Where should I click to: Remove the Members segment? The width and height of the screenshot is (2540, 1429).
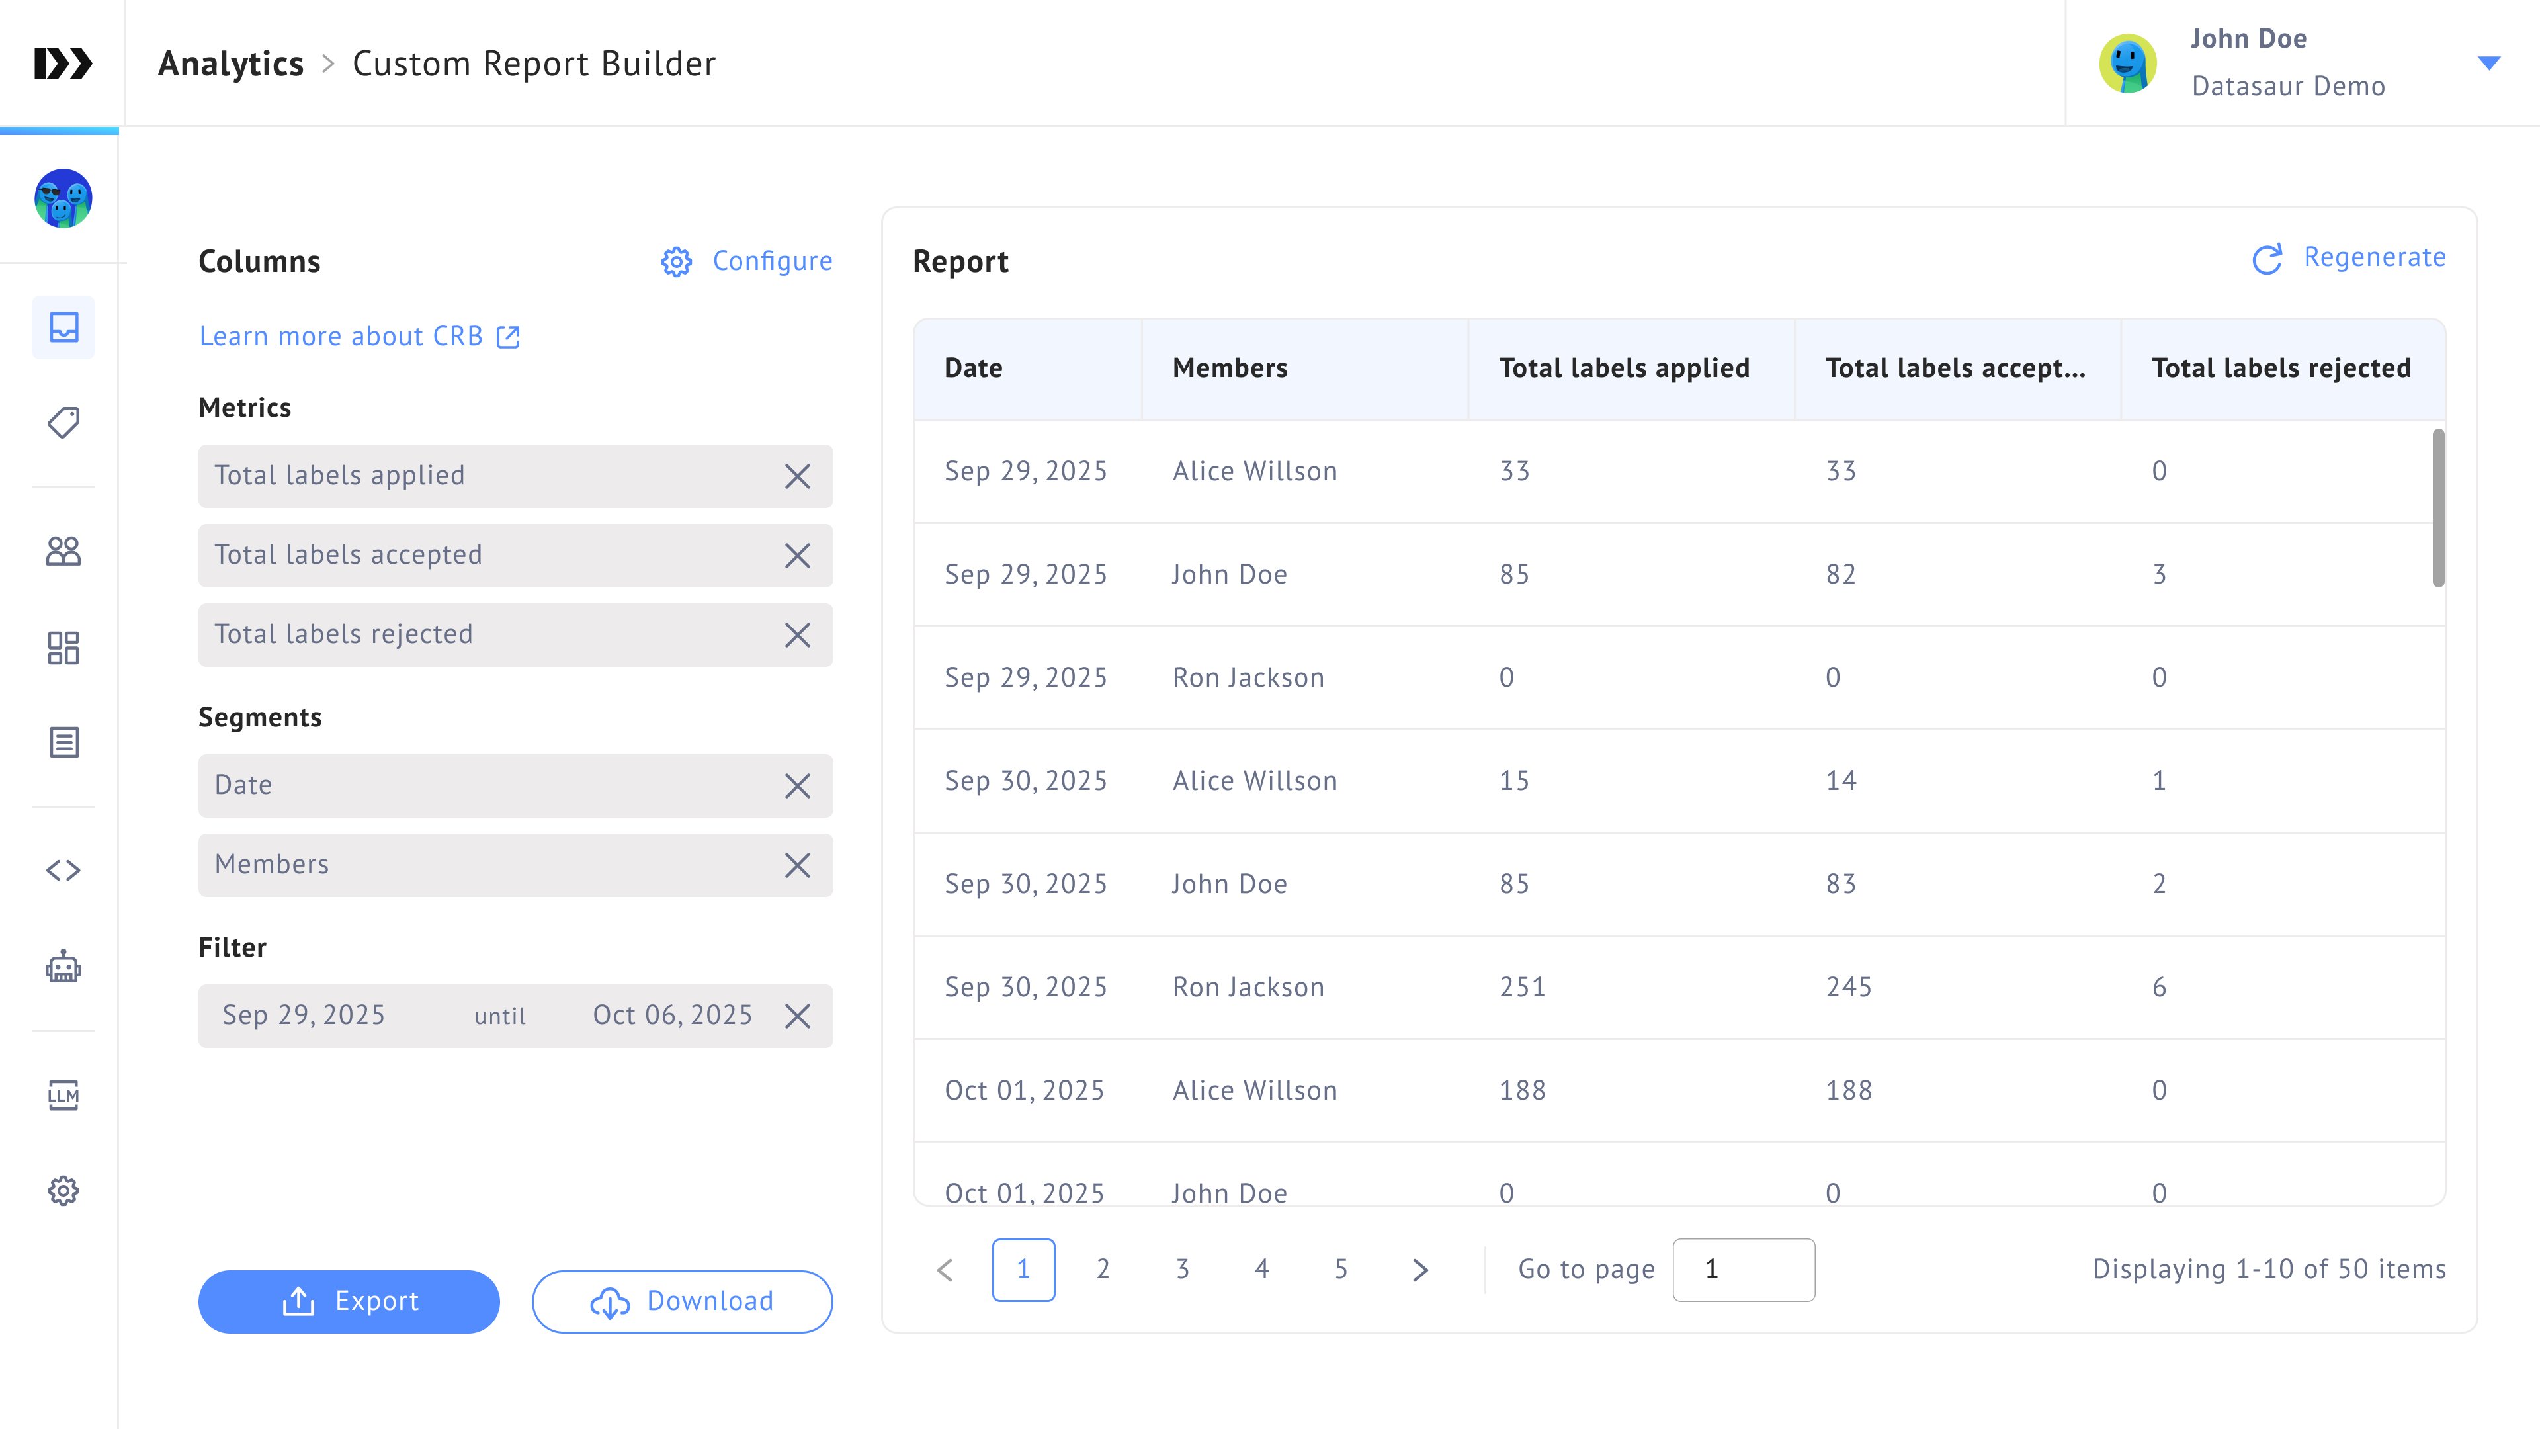796,865
